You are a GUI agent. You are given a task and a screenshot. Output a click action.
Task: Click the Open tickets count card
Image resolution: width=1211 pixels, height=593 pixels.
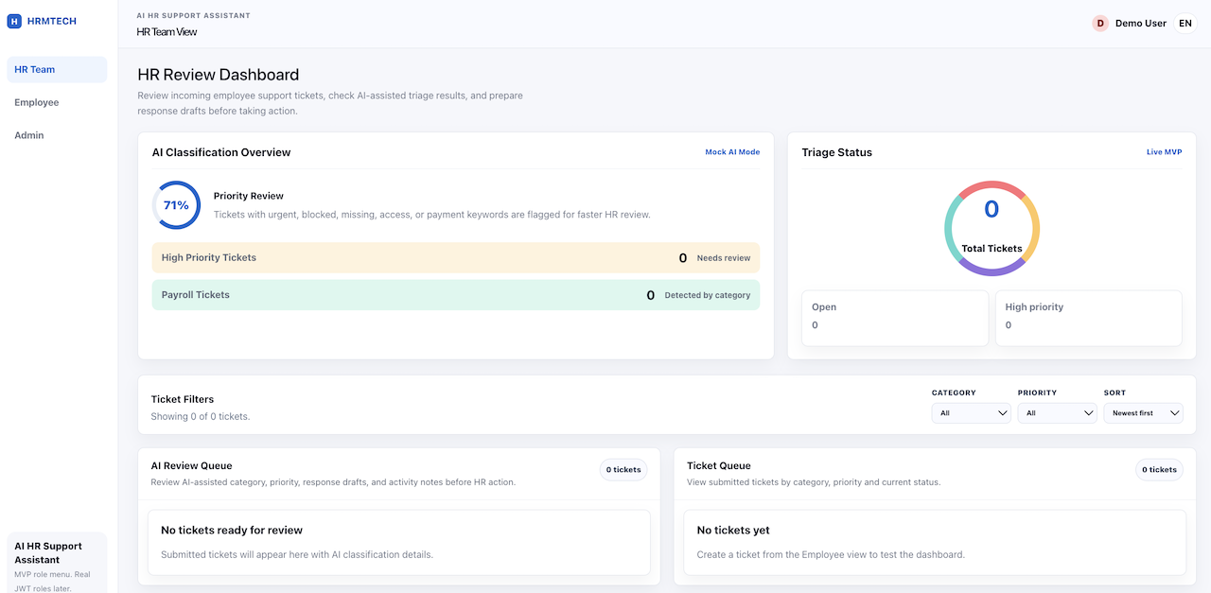894,318
